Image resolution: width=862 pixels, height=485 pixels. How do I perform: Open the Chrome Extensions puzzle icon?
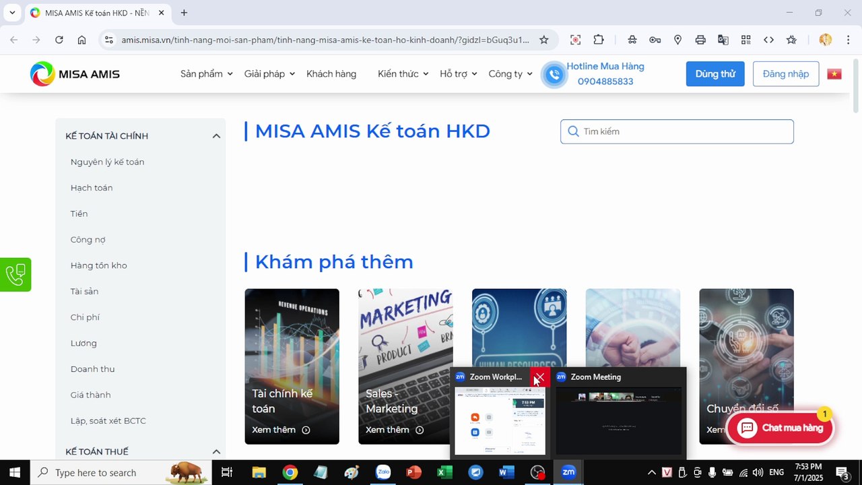point(599,40)
